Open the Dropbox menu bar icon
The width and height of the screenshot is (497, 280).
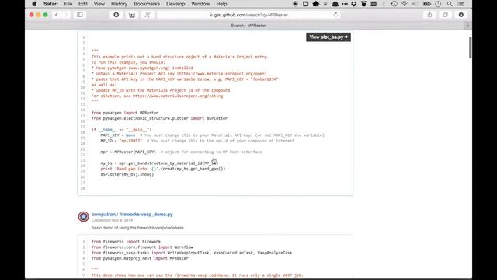(354, 4)
